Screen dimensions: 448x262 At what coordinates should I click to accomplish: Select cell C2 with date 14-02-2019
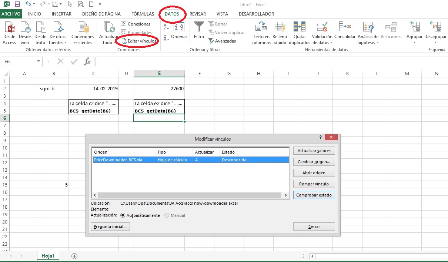point(94,88)
